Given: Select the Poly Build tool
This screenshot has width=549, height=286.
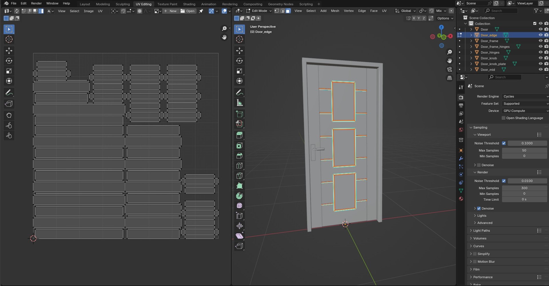Looking at the screenshot, I should (x=239, y=186).
